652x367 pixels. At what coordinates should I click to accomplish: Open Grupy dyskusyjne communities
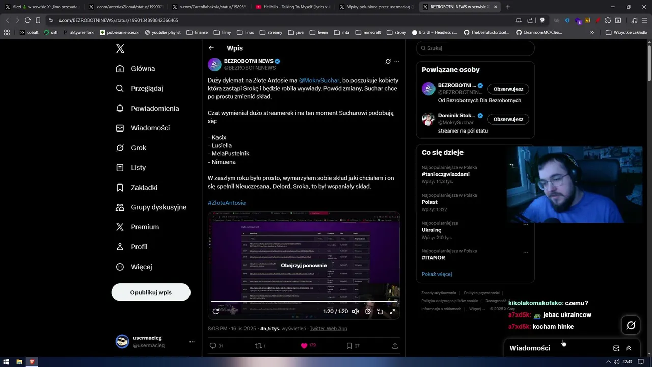[151, 207]
